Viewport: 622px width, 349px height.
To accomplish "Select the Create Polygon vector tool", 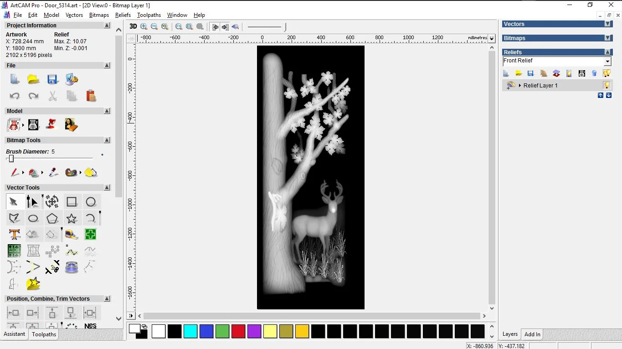I will point(52,219).
